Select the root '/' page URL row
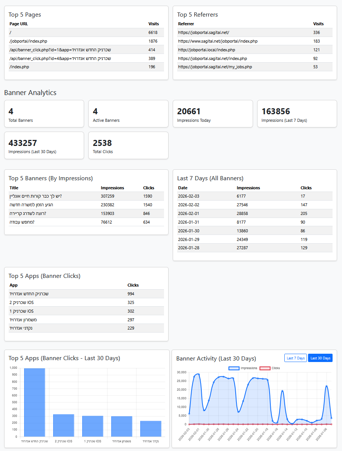The image size is (342, 451). [86, 32]
